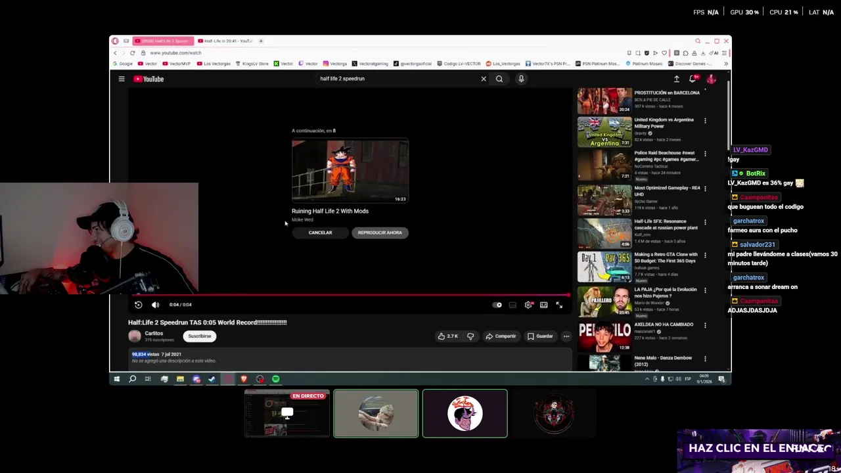
Task: Open options for AXELDEA NO HA CAMBIADO video
Action: coord(705,325)
